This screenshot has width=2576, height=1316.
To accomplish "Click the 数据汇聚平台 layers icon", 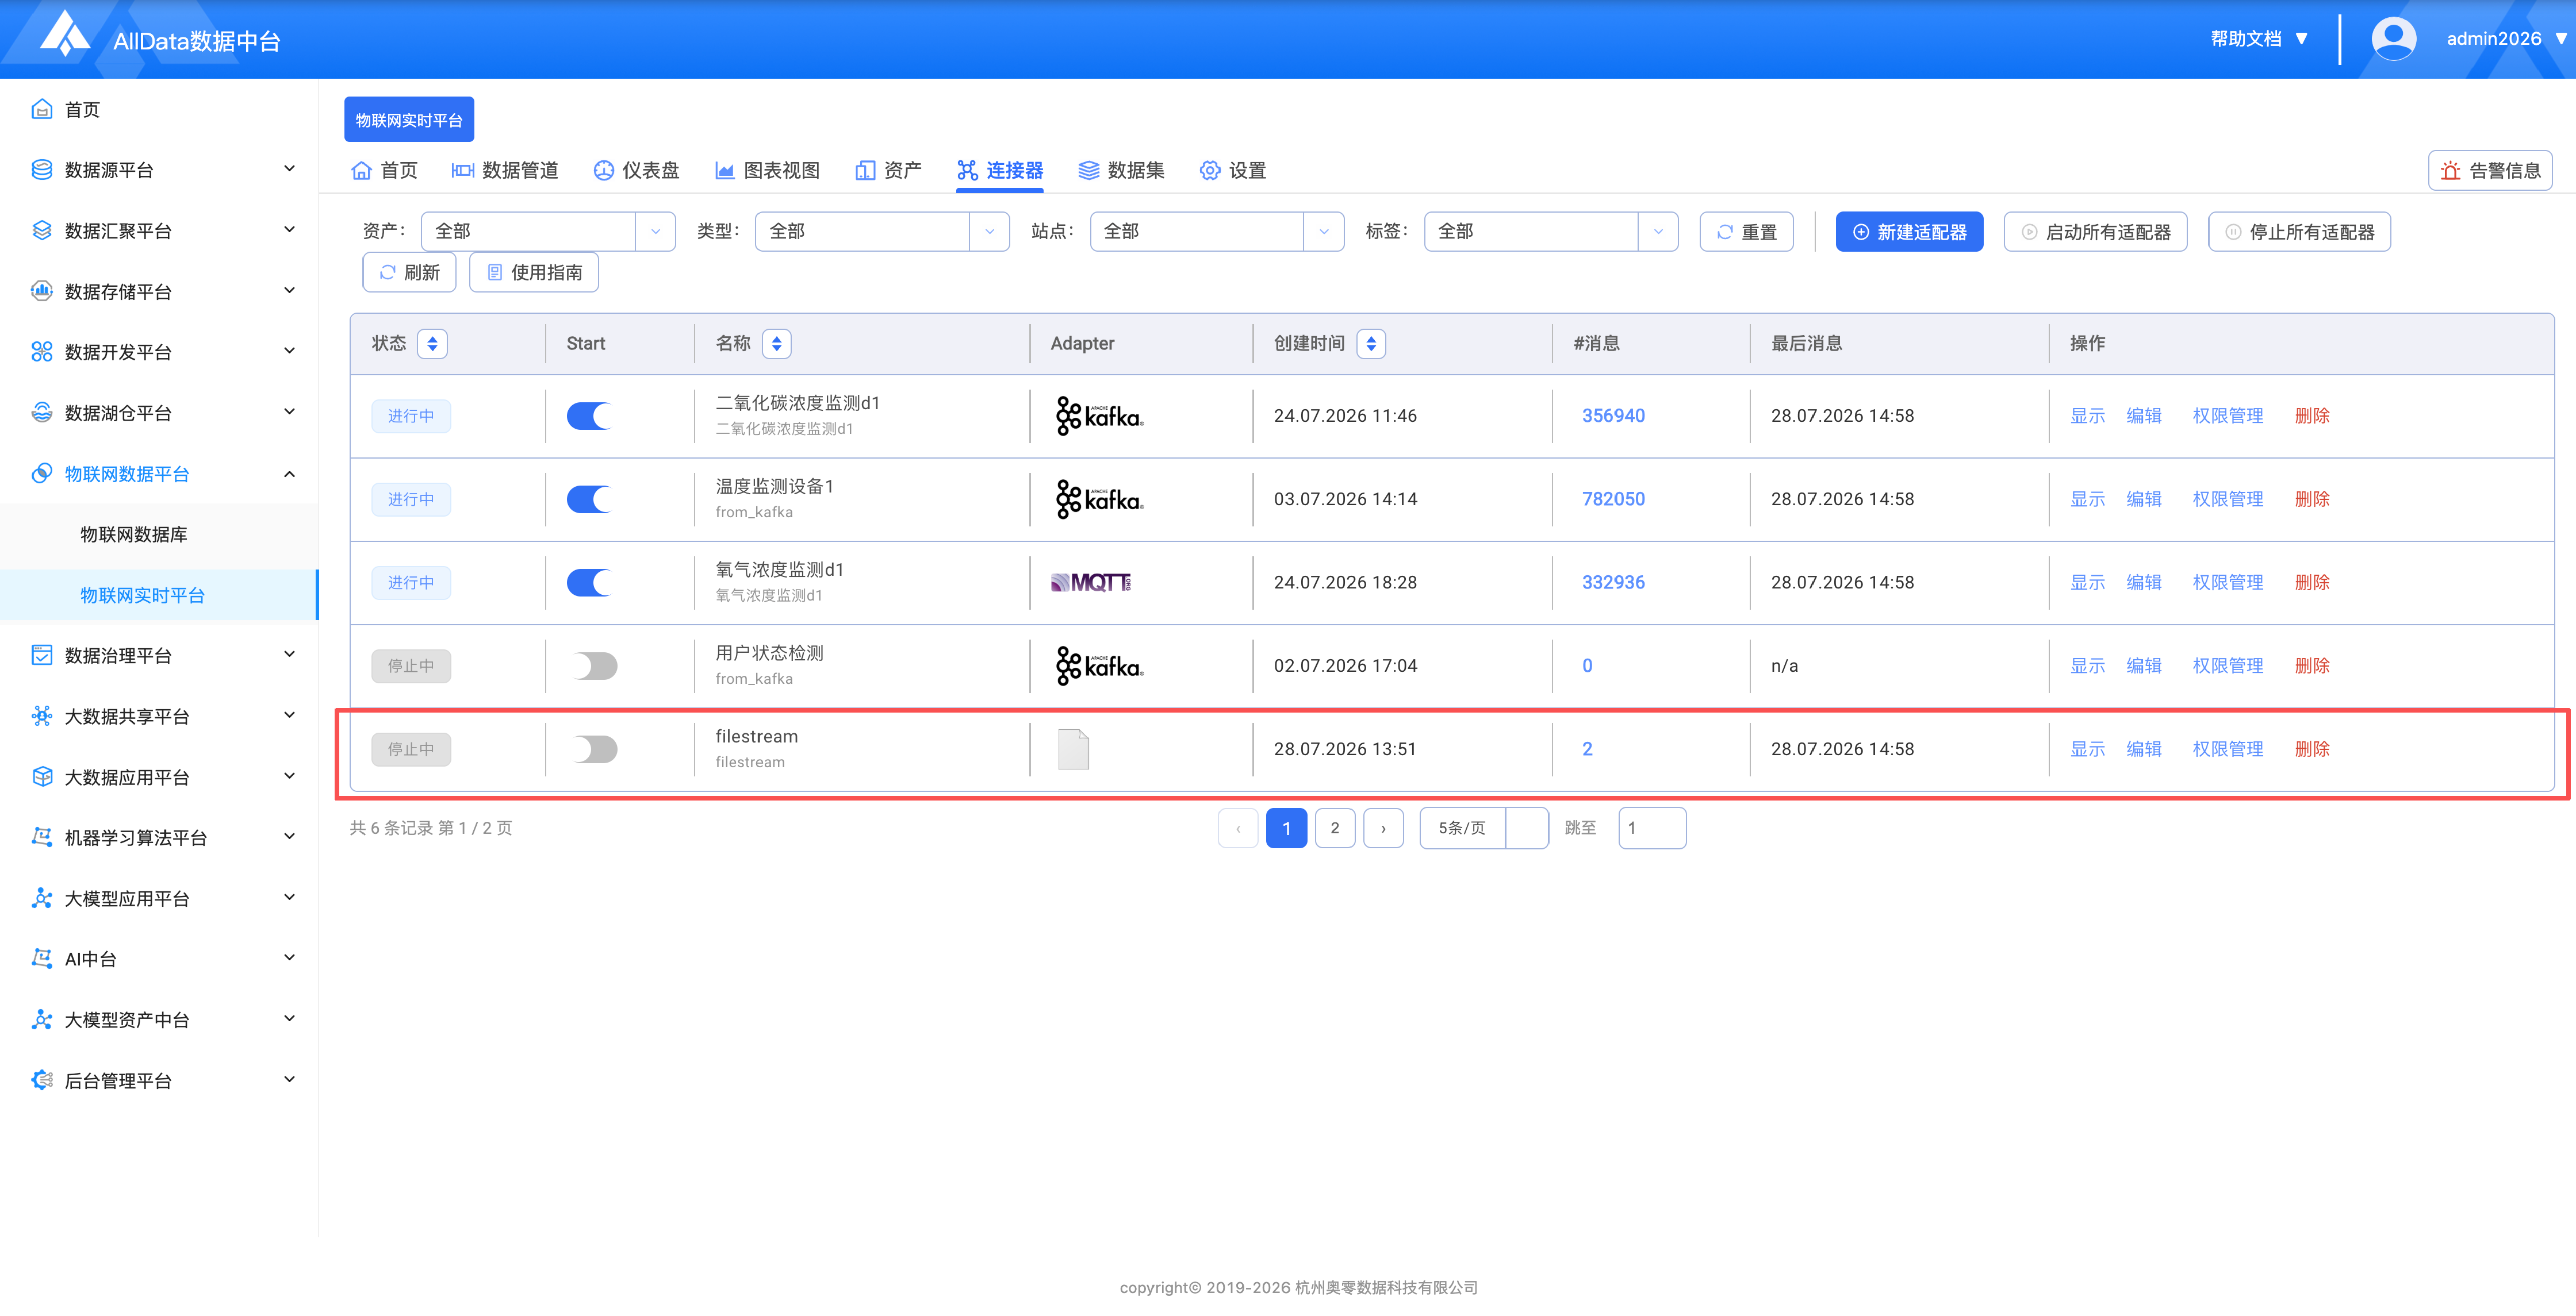I will pos(42,231).
